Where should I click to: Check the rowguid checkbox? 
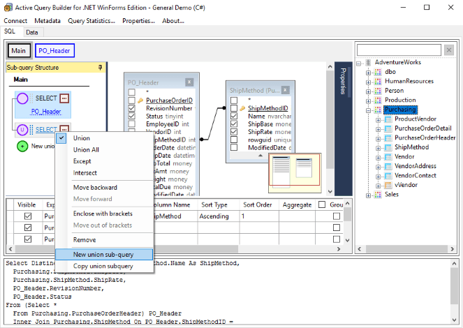click(x=234, y=140)
